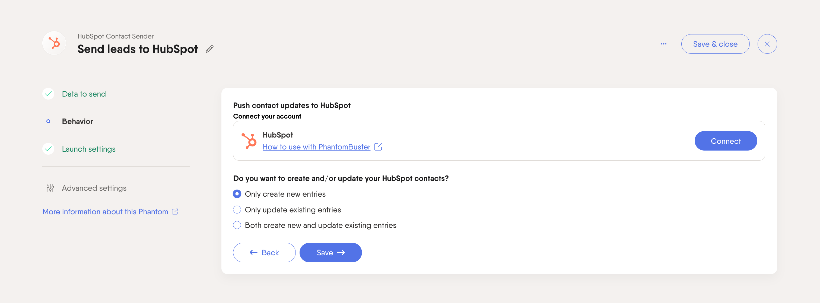
Task: Edit the phantom name with pencil icon
Action: [209, 49]
